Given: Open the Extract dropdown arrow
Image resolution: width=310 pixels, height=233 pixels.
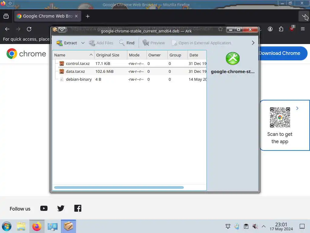Looking at the screenshot, I should click(83, 43).
